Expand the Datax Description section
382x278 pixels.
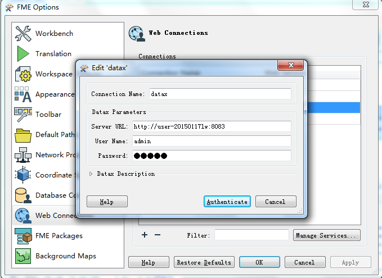91,174
